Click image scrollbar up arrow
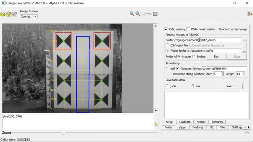The height and width of the screenshot is (142, 253). 155,26
